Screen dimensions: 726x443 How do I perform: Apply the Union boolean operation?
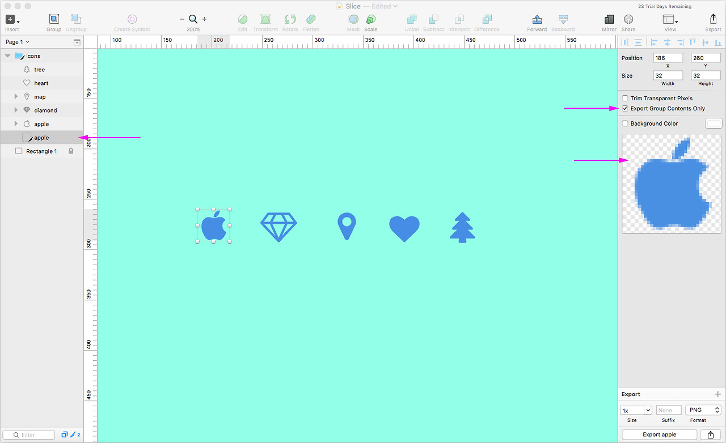(x=412, y=19)
